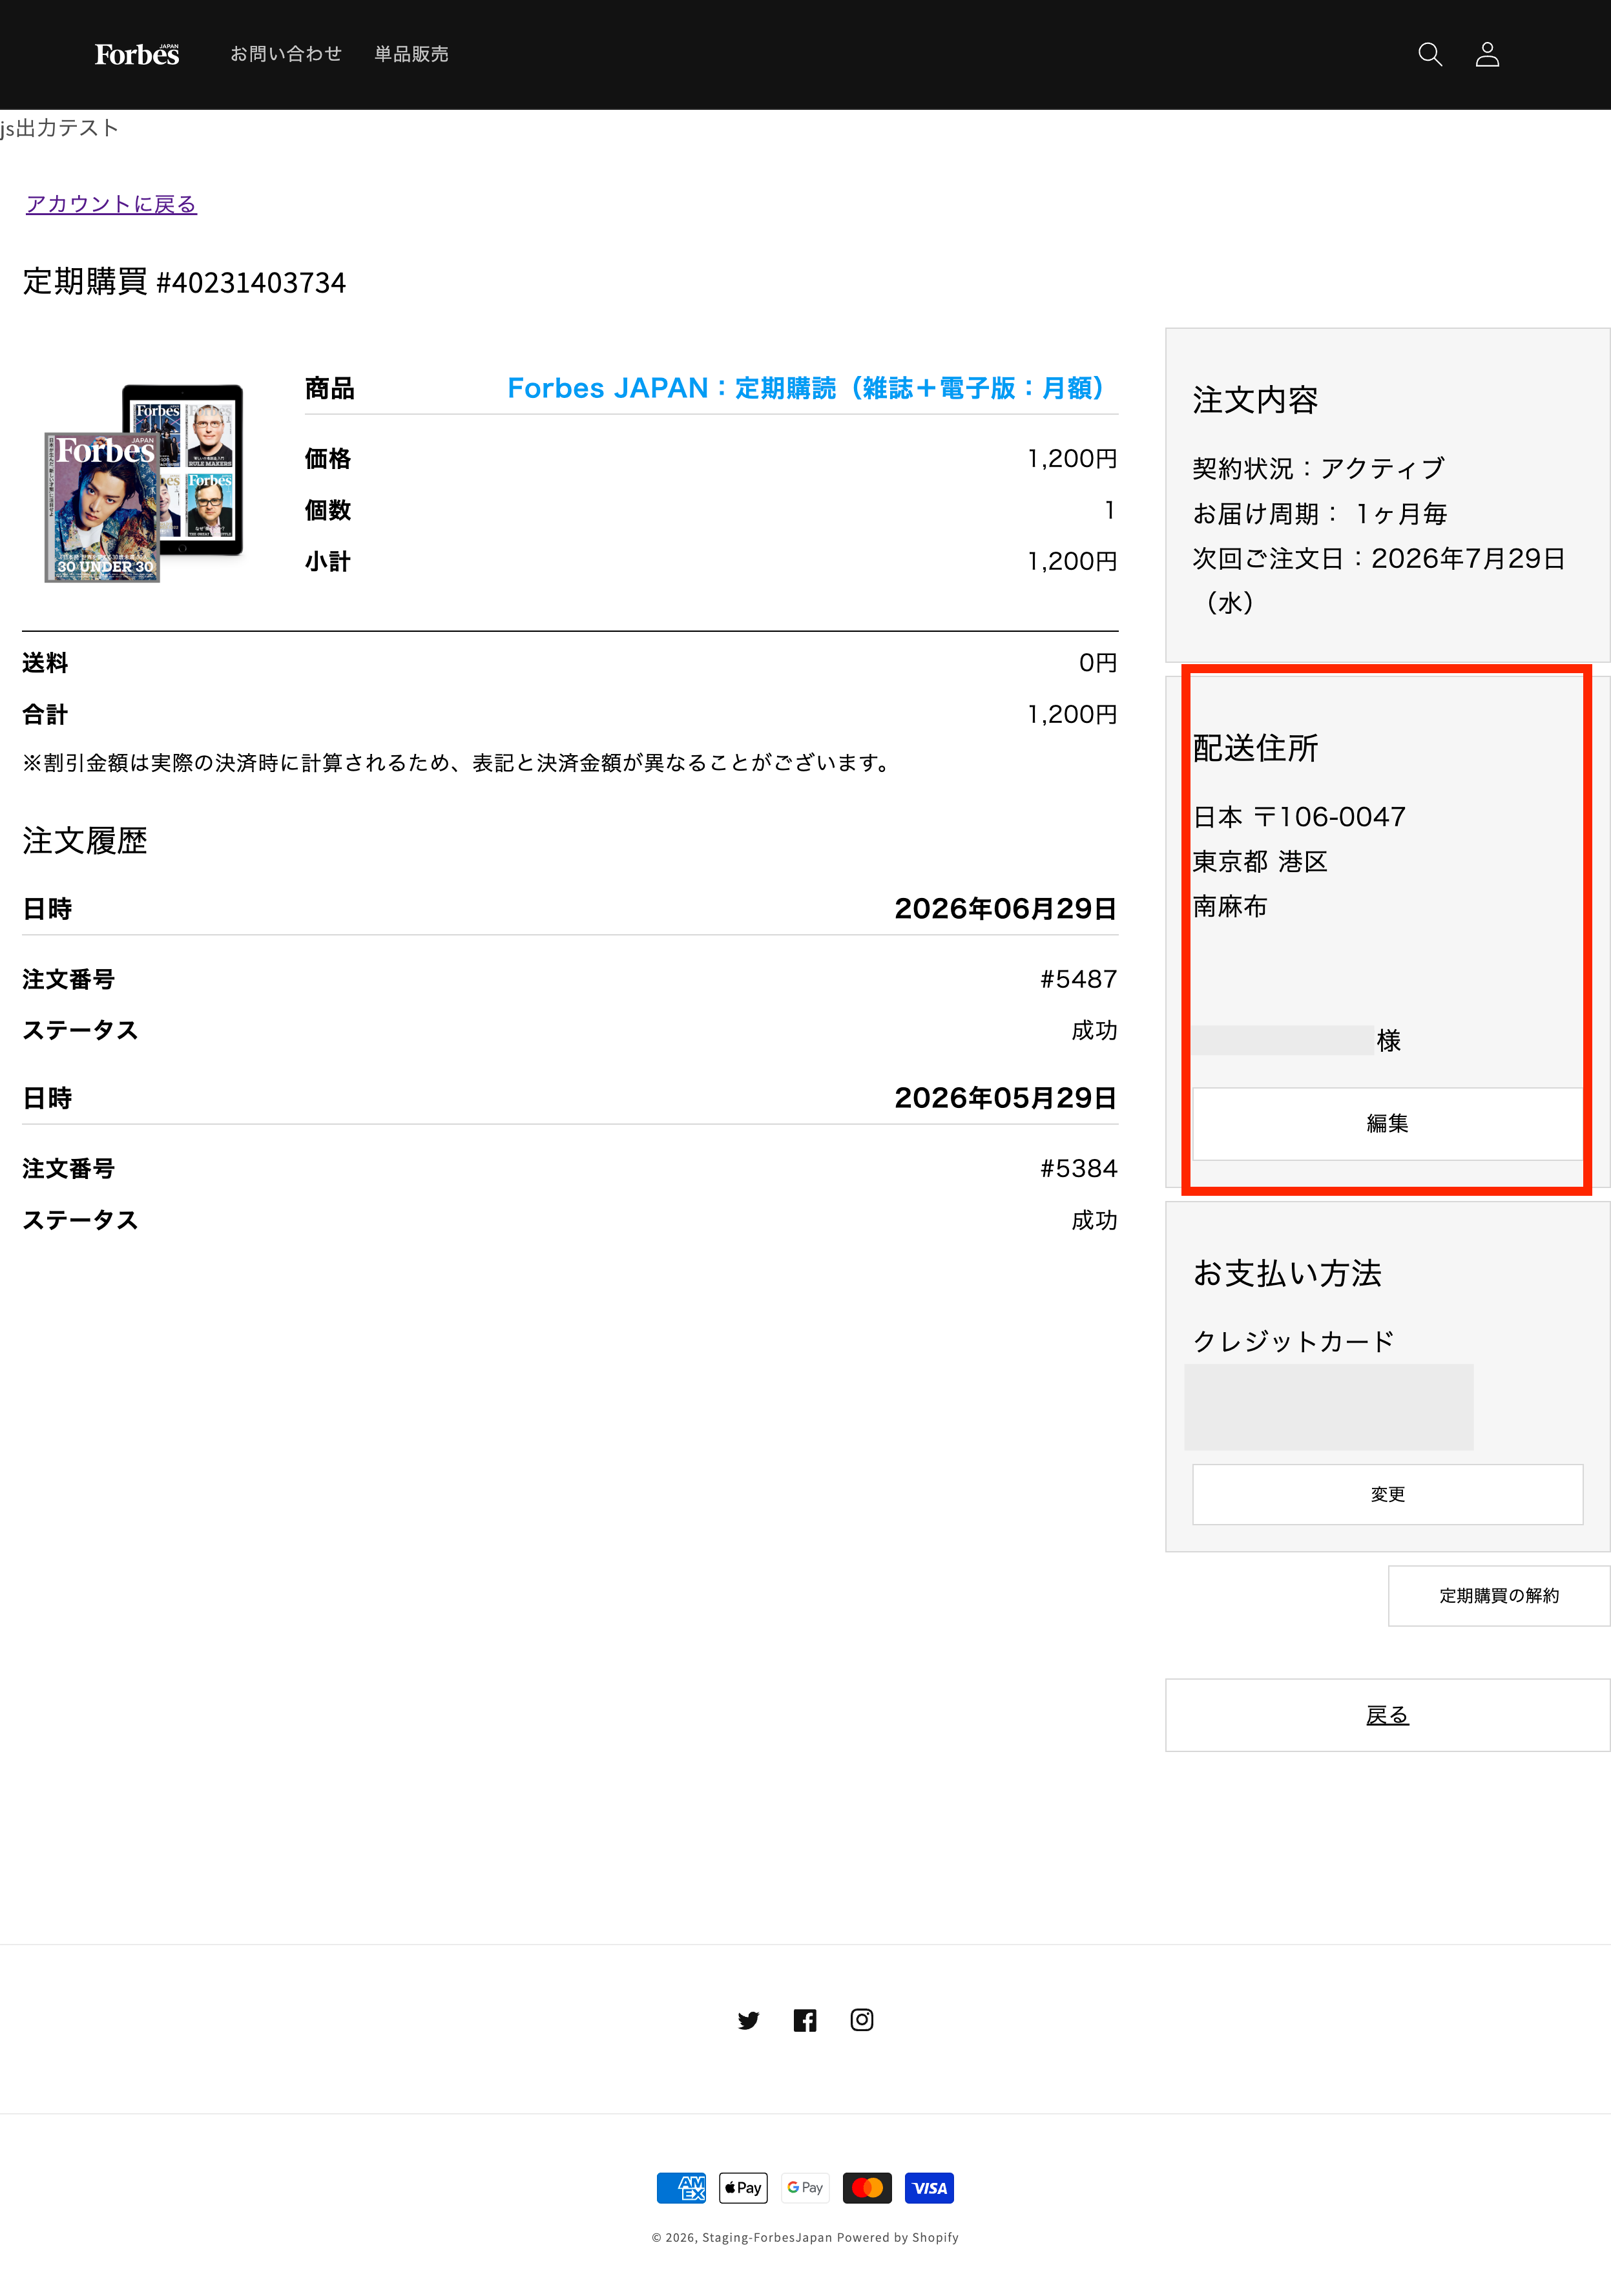The width and height of the screenshot is (1611, 2296).
Task: Open お問い合わせ menu item
Action: pyautogui.click(x=286, y=54)
